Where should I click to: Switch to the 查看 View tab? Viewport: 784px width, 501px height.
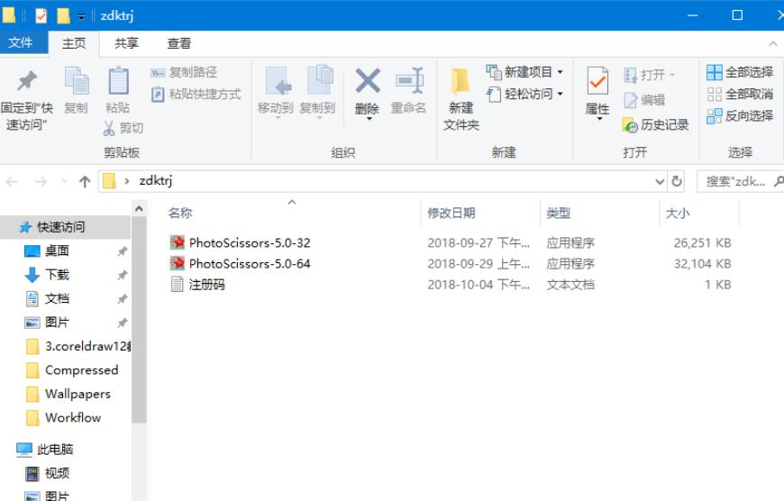click(179, 43)
